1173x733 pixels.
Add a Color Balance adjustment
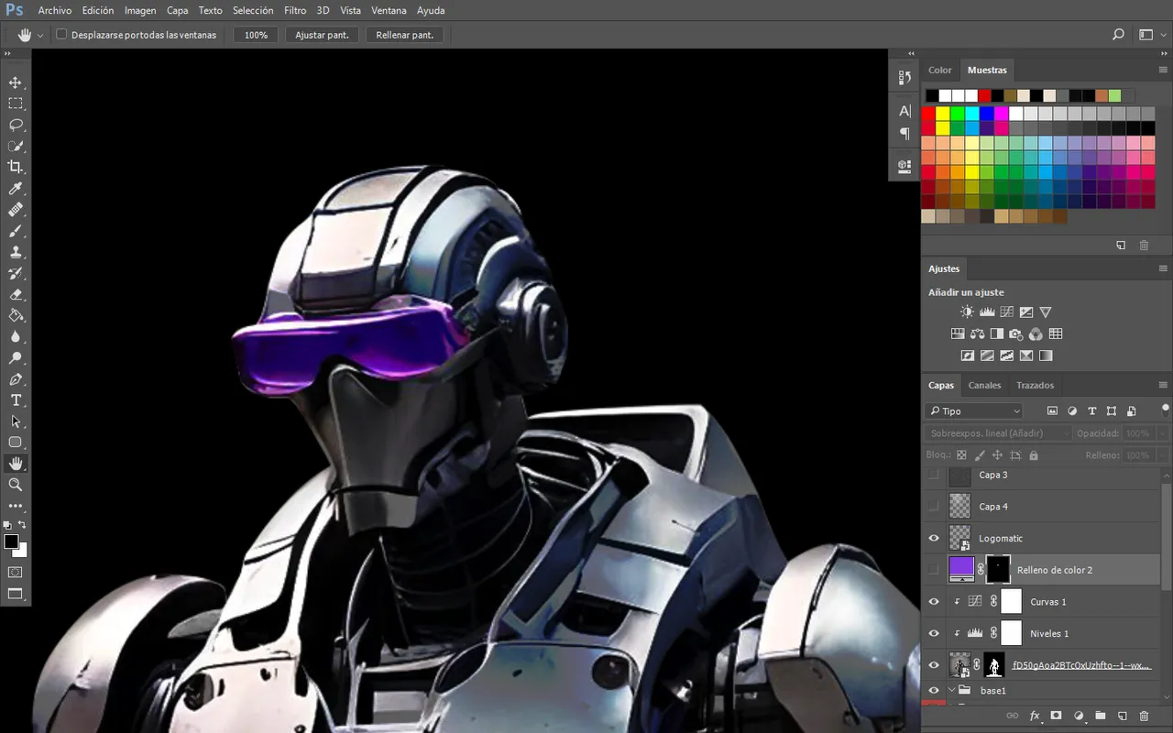pyautogui.click(x=977, y=334)
